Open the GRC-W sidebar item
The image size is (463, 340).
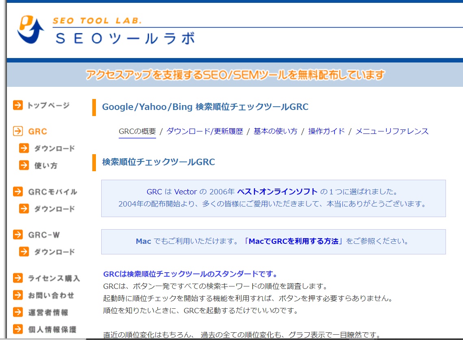[44, 235]
